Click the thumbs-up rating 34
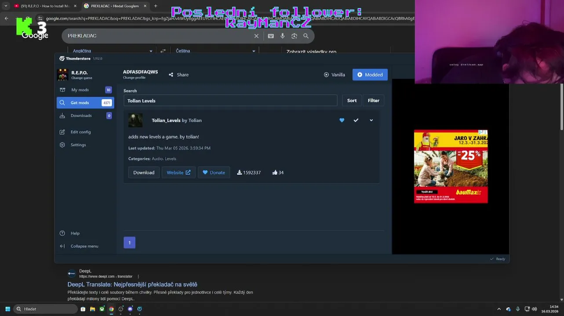Image resolution: width=564 pixels, height=316 pixels. 278,172
